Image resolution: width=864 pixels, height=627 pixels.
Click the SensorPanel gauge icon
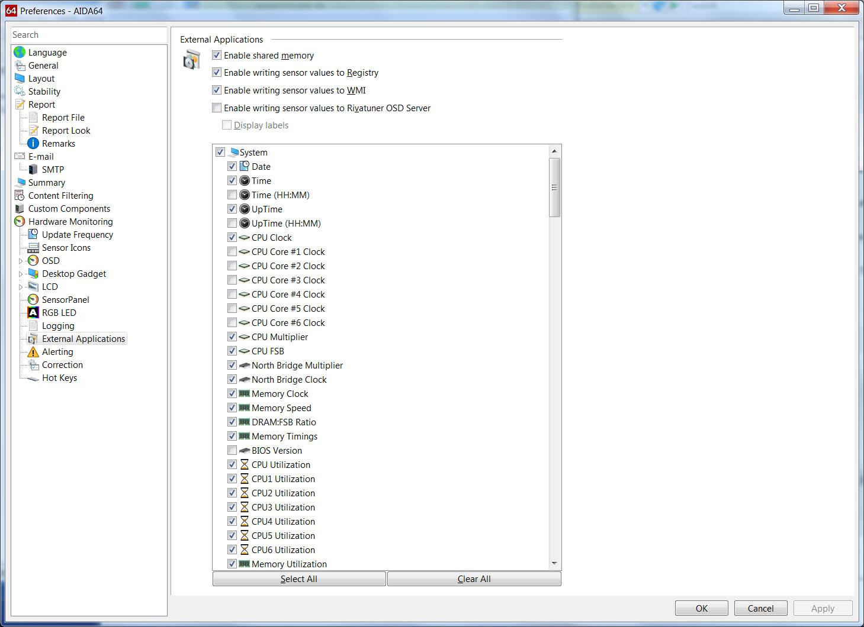click(x=33, y=300)
